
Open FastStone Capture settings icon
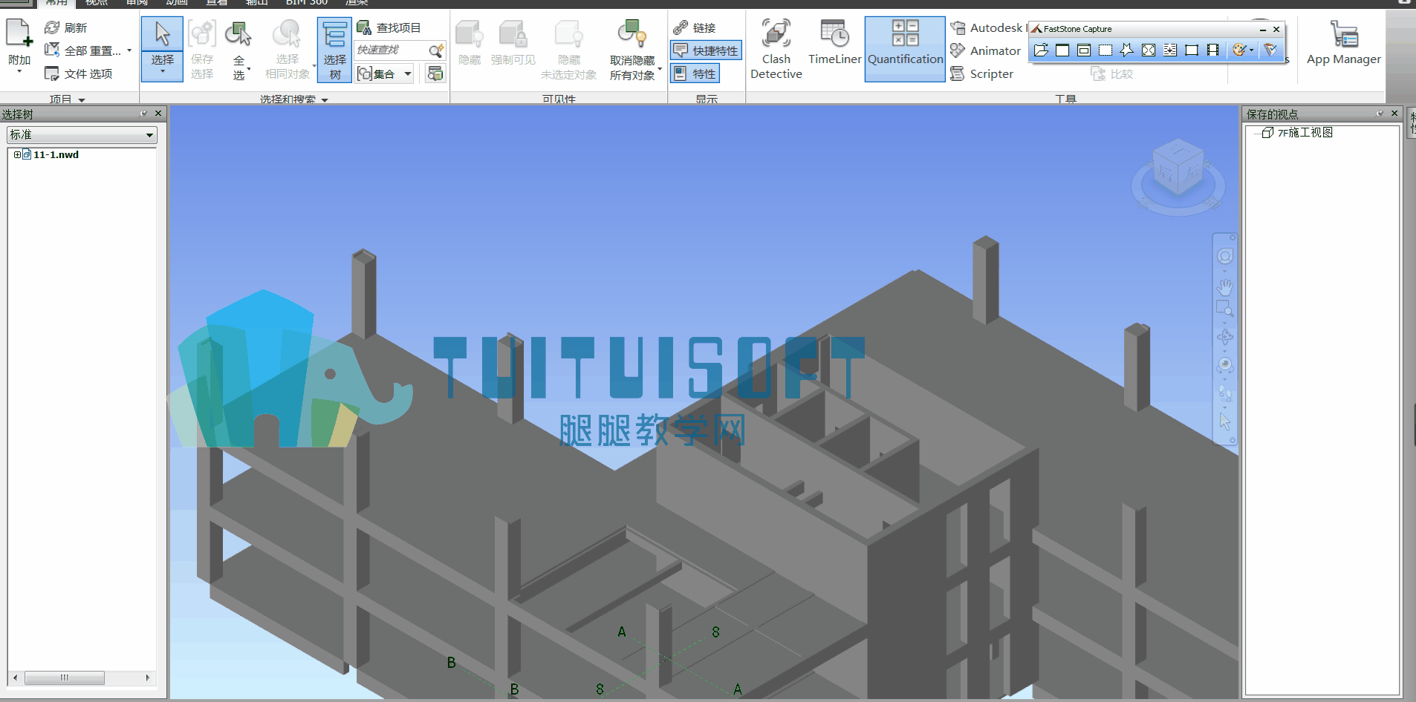1270,50
